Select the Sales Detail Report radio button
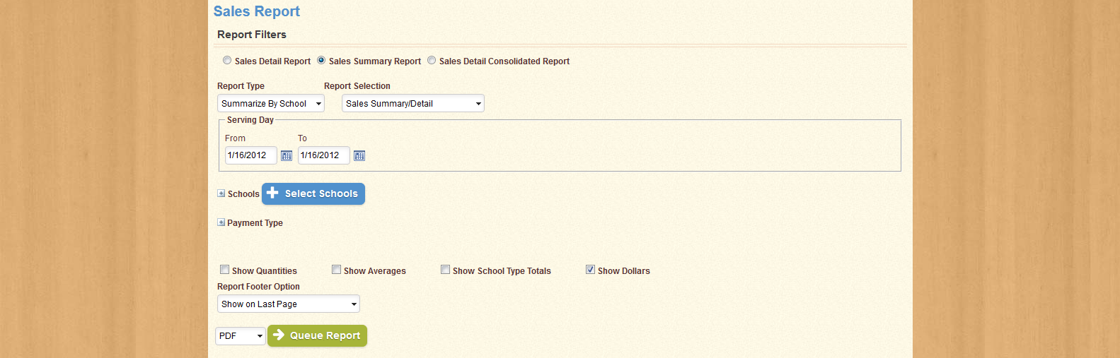Screen dimensions: 1120x358 (227, 61)
